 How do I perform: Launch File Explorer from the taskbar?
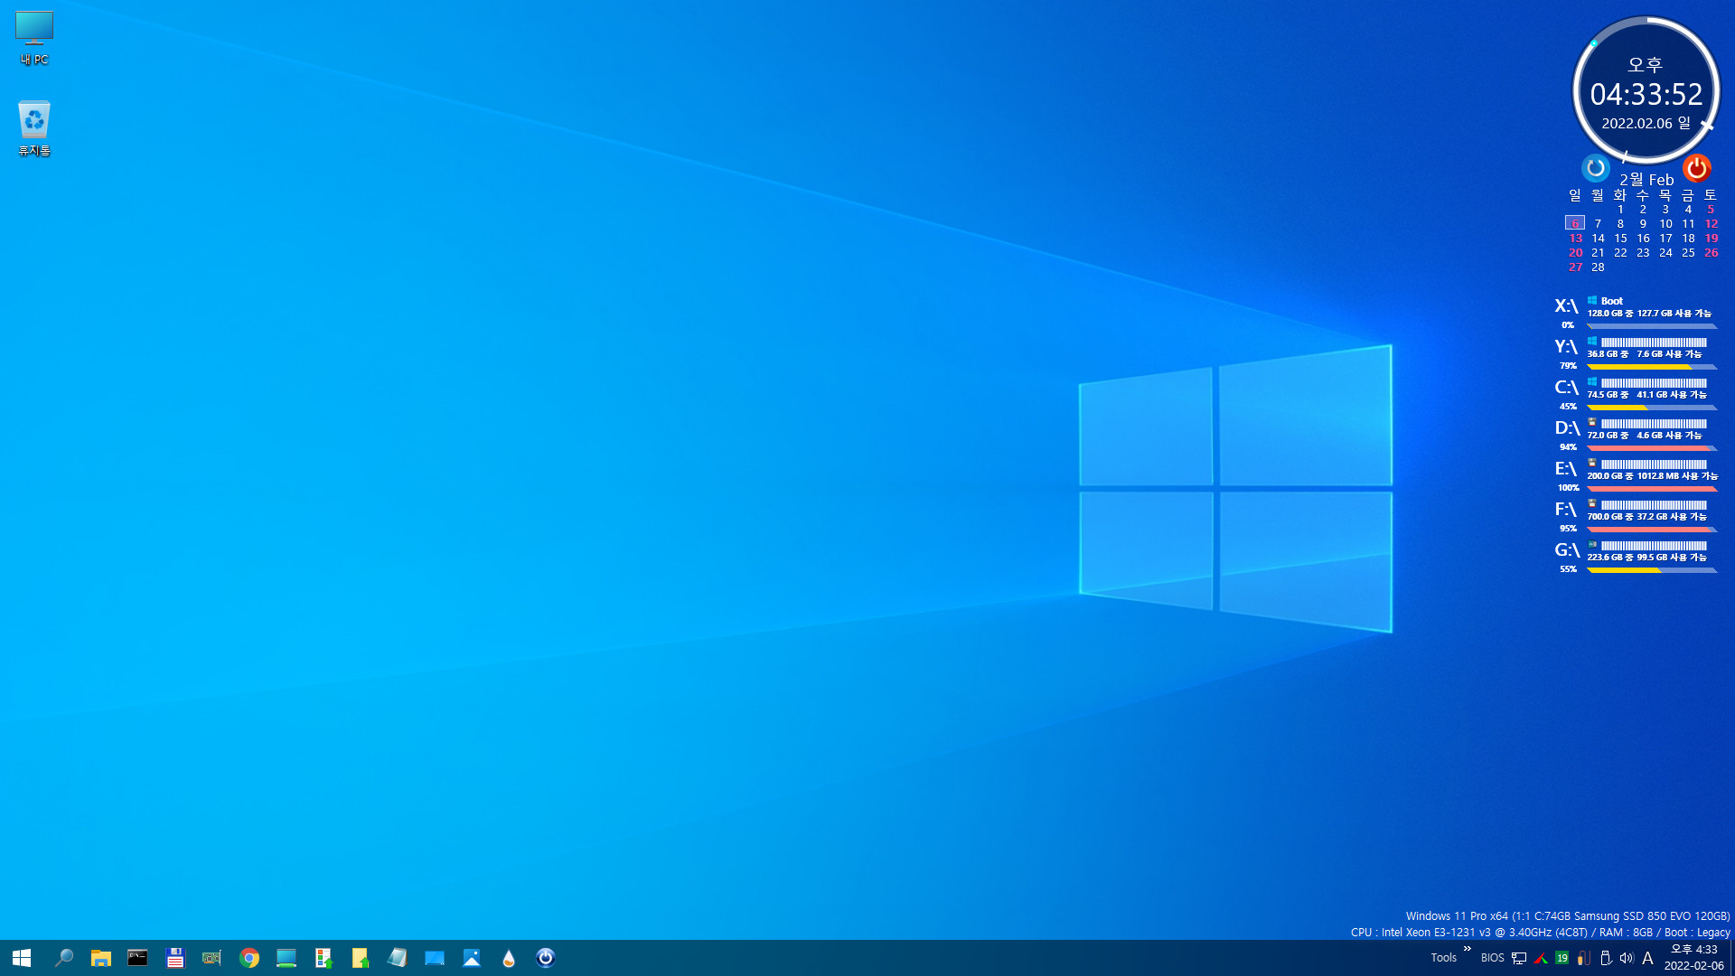coord(100,958)
